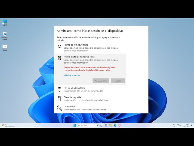Select the PIN de Windows Hello option

(91, 89)
